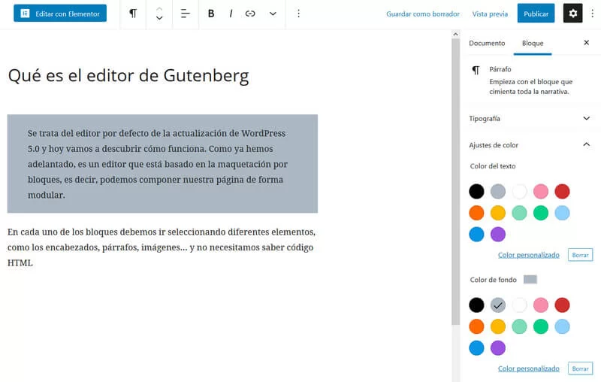Select orange background color swatch
This screenshot has height=382, width=601.
[476, 327]
